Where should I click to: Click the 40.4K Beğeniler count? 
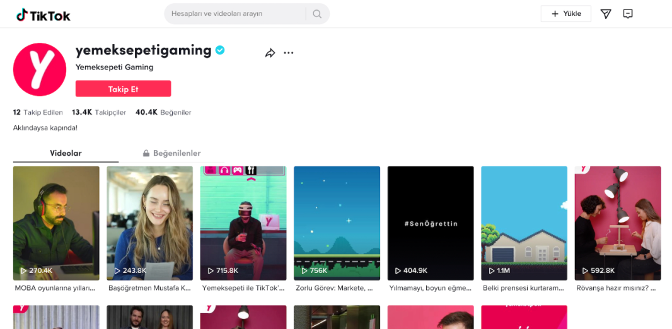point(163,113)
